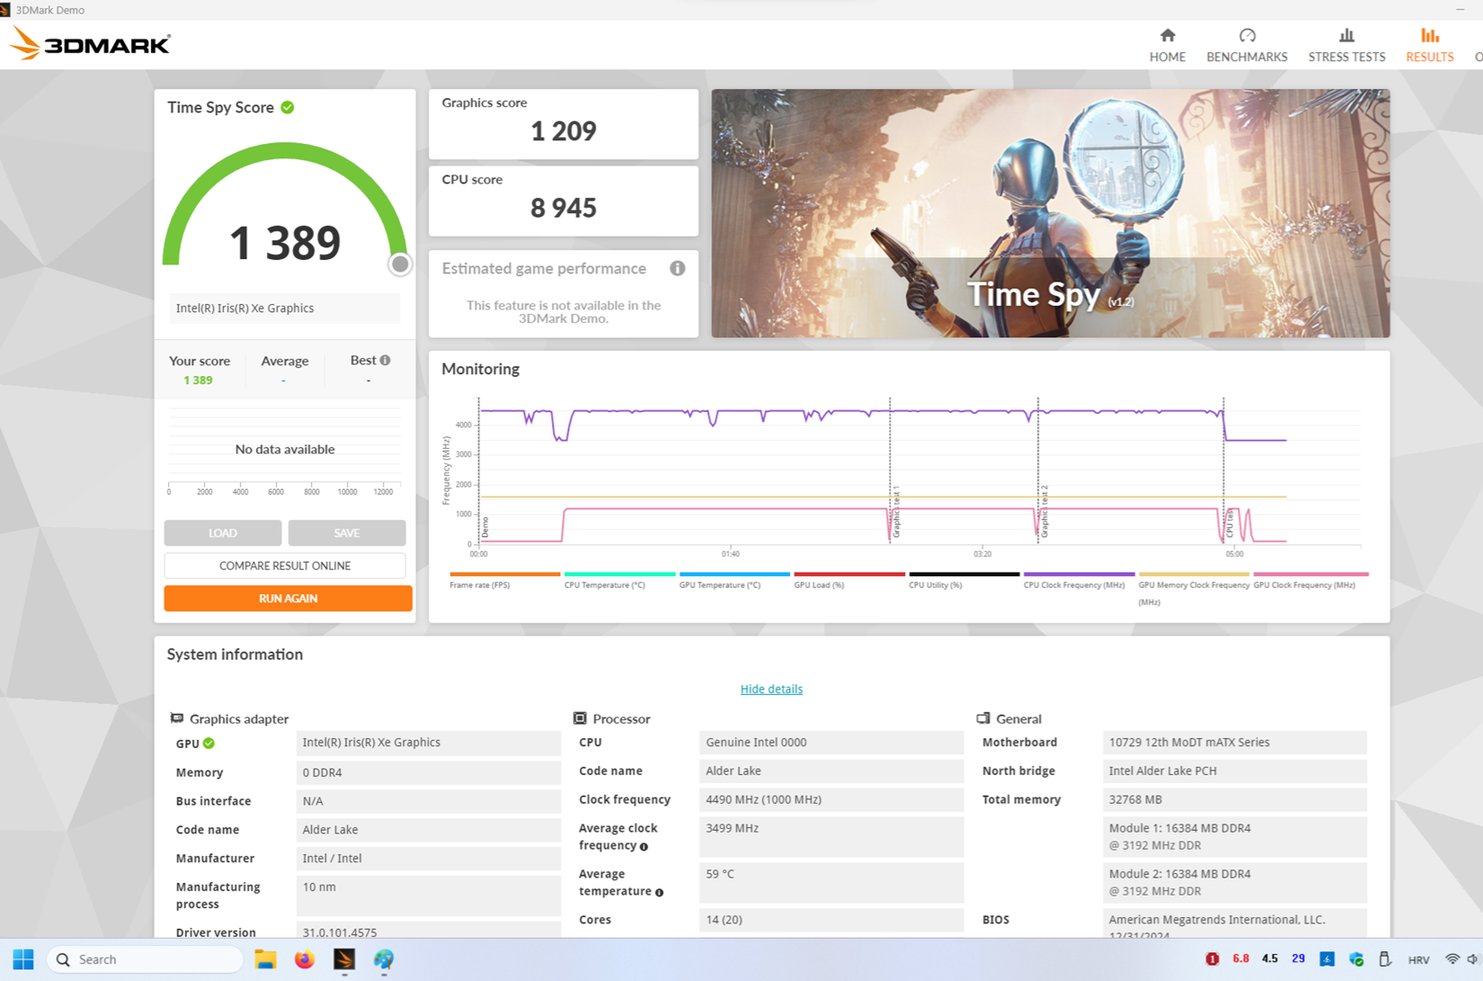
Task: Click the Time Spy banner image
Action: (x=1050, y=213)
